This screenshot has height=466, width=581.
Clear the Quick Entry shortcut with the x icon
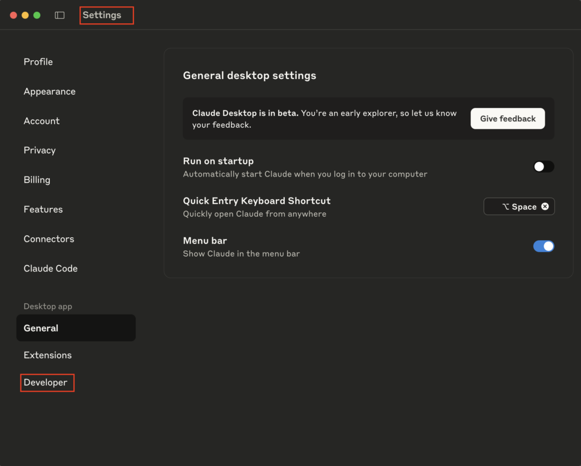tap(545, 207)
